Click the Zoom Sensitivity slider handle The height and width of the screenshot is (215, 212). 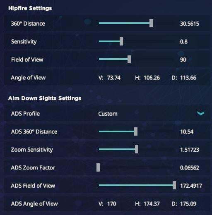tap(137, 149)
